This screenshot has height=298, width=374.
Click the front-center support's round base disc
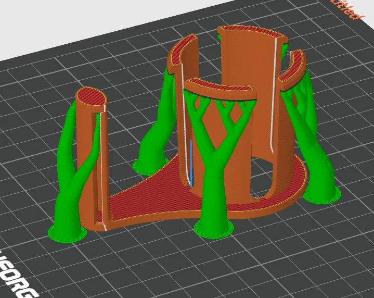(x=214, y=230)
